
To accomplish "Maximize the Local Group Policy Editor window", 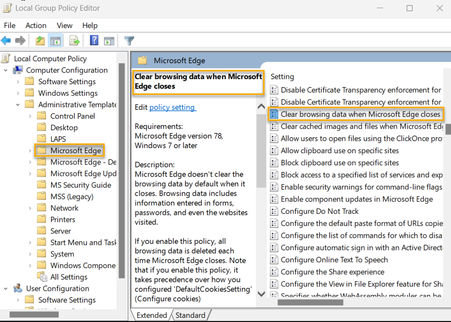I will (410, 8).
